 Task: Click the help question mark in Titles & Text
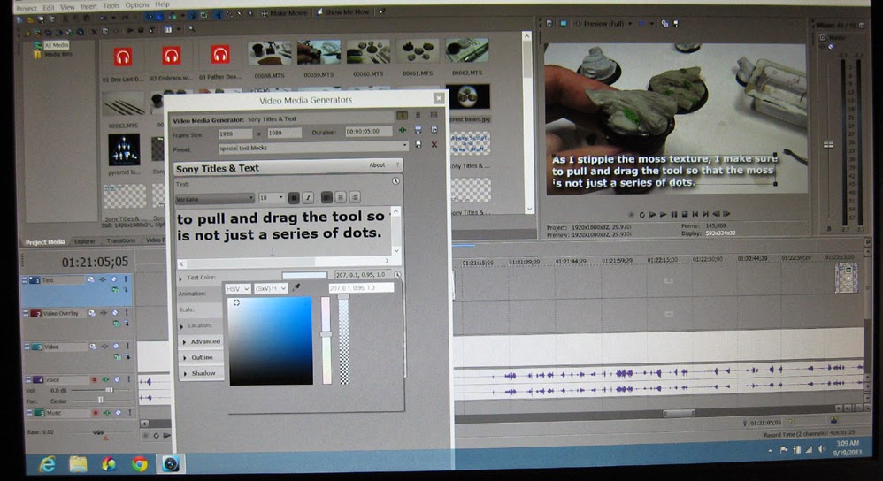click(x=397, y=165)
